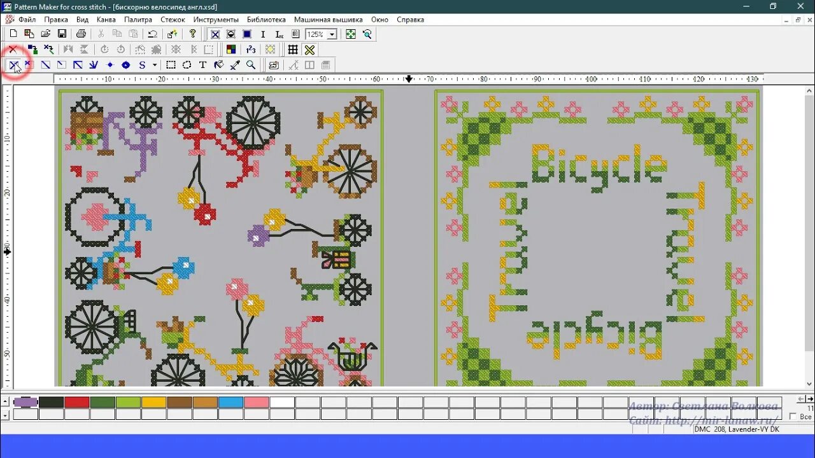Viewport: 815px width, 458px height.
Task: Click status text 'DMC 208, Lavender-VY DK'
Action: [737, 429]
